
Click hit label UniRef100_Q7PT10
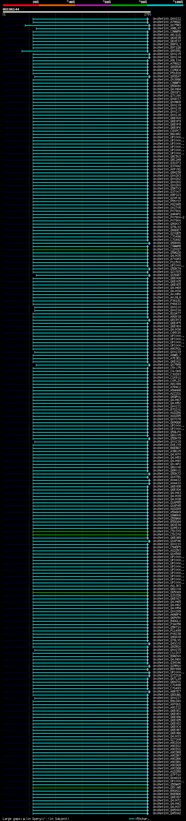point(167,775)
